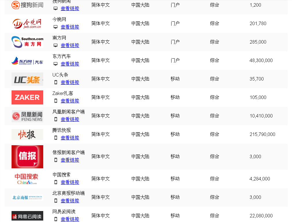
Task: Open 查看链接 link under 凤凰新闻客户端
Action: pyautogui.click(x=70, y=119)
